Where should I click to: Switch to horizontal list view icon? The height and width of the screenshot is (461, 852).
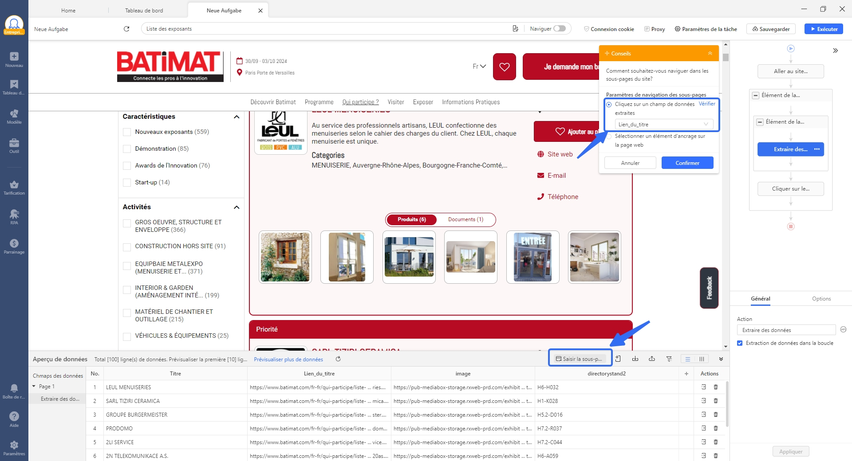[688, 359]
